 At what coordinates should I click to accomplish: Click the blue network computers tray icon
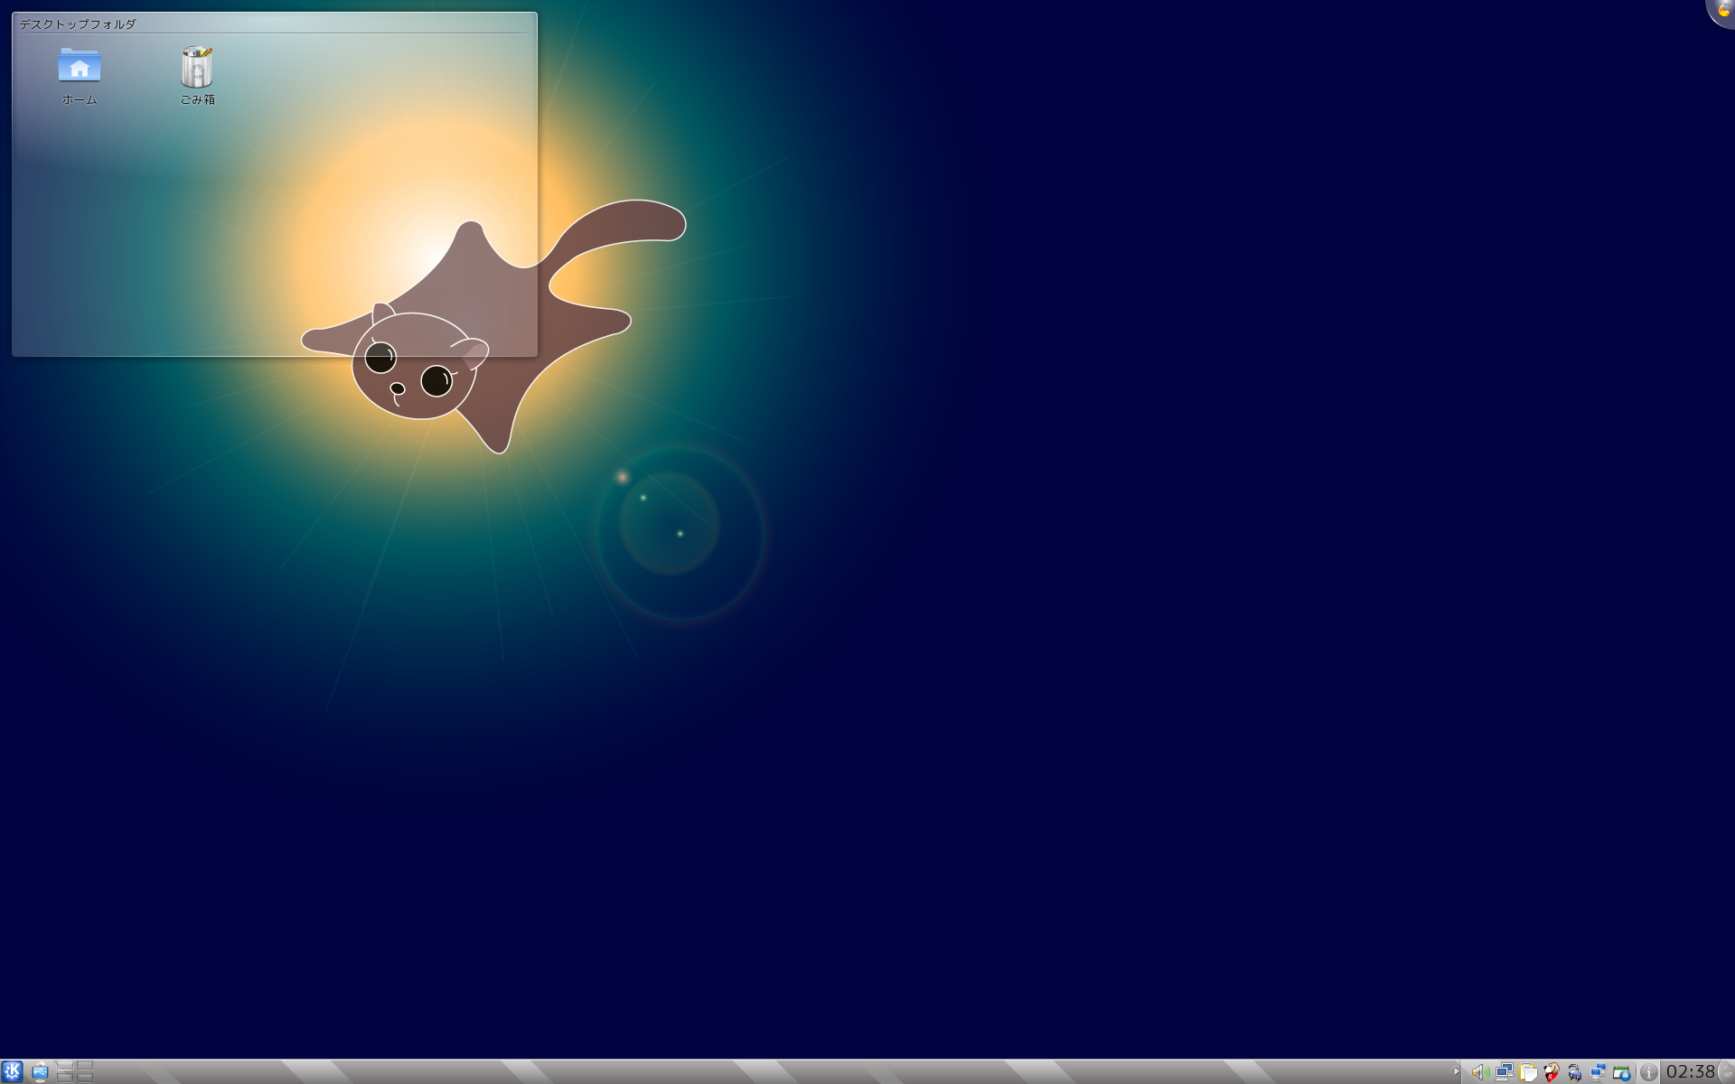coord(1599,1072)
